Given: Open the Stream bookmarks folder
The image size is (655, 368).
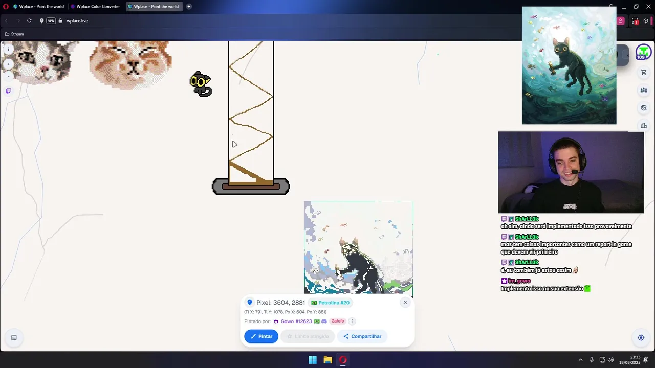Looking at the screenshot, I should 14,34.
